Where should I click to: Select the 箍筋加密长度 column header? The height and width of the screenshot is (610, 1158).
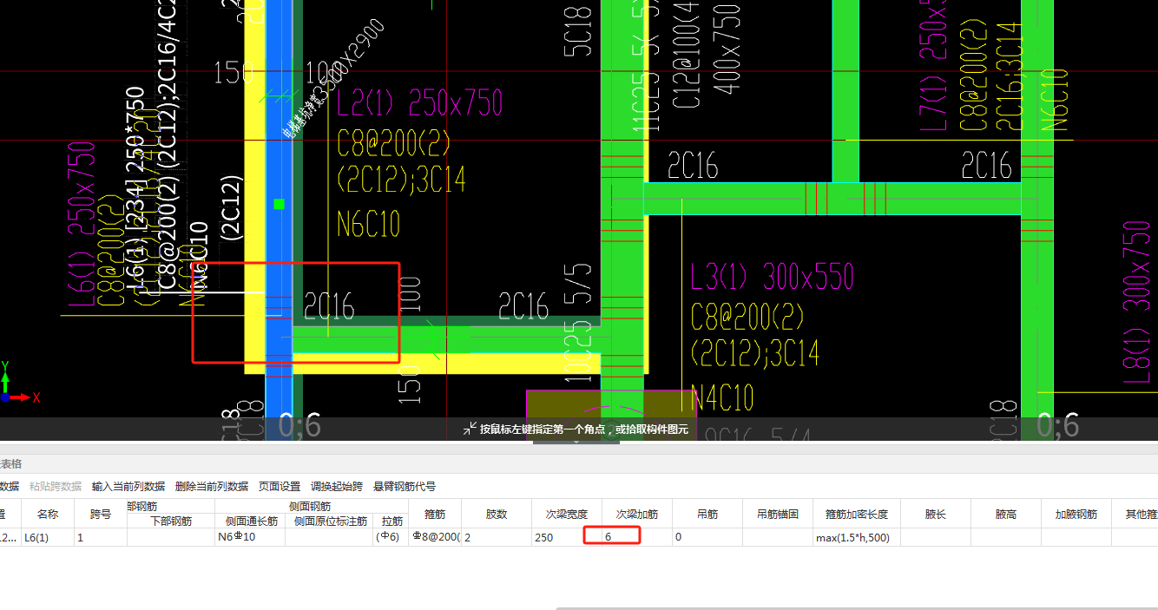point(857,514)
